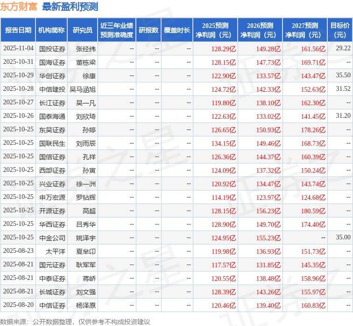The image size is (353, 326).
Task: Click institution 国投证券
Action: coord(52,49)
